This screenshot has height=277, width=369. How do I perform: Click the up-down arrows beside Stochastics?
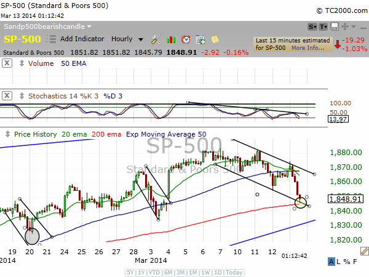(22, 96)
